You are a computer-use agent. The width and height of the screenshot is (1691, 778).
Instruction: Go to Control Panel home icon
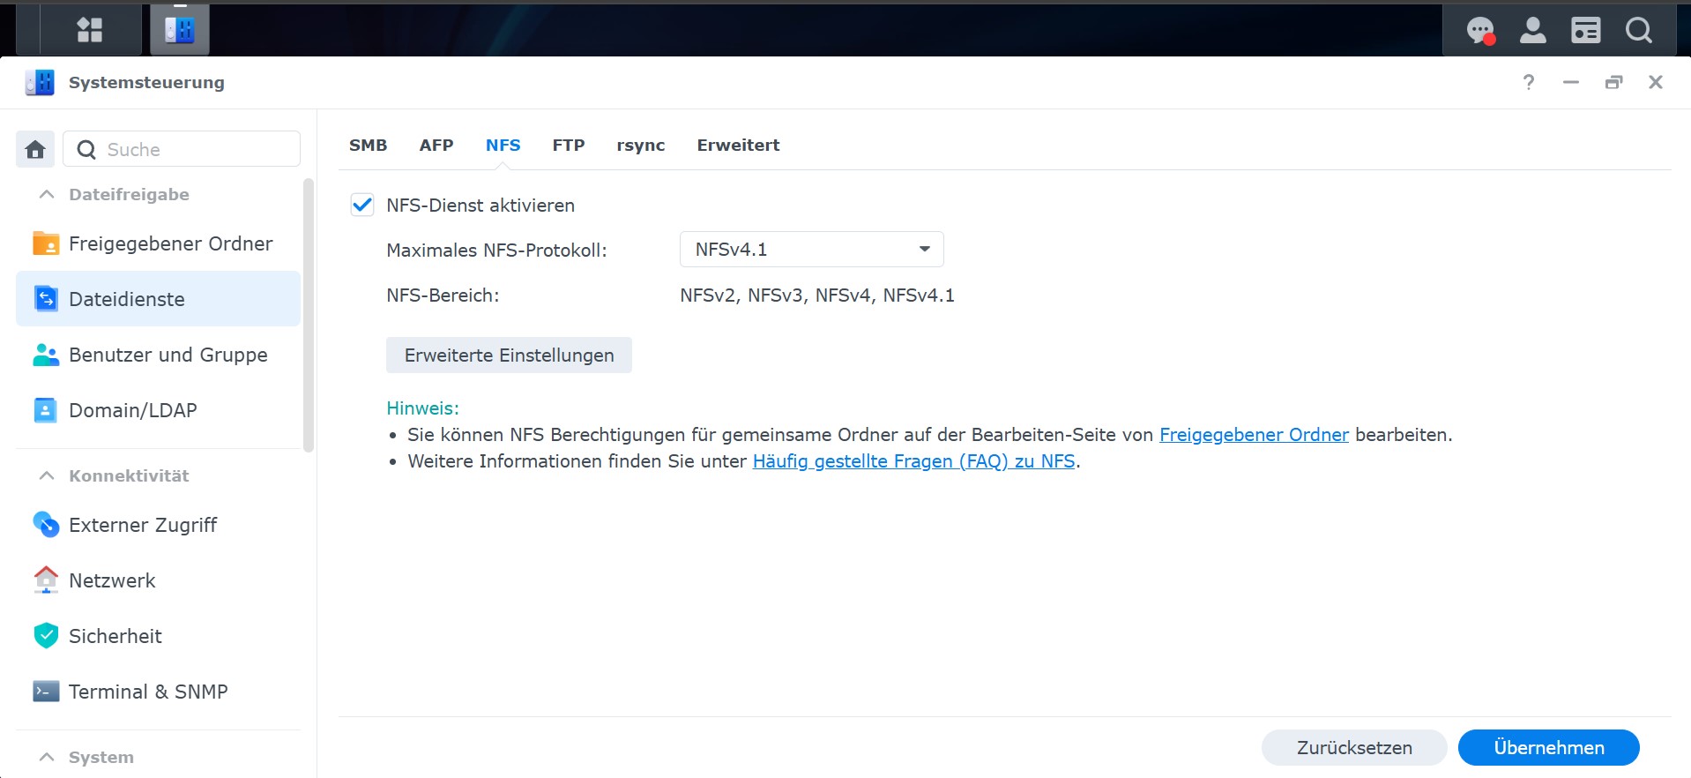35,149
